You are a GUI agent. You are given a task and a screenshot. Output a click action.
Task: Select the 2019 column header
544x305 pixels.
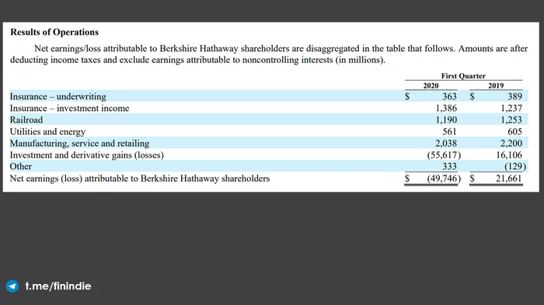point(496,85)
